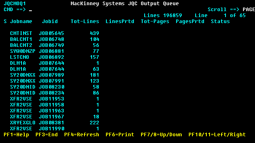Viewport: 255px width, 143px height.
Task: Click Tot-Lines value 157
Action: coord(94,57)
